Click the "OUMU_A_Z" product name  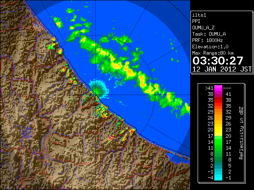pyautogui.click(x=203, y=28)
